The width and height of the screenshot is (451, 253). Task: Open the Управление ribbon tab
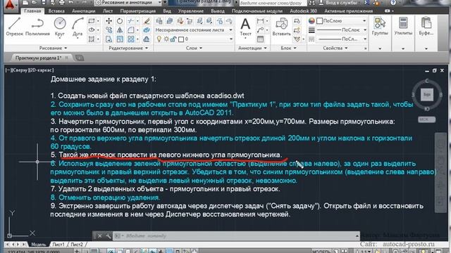pos(191,11)
